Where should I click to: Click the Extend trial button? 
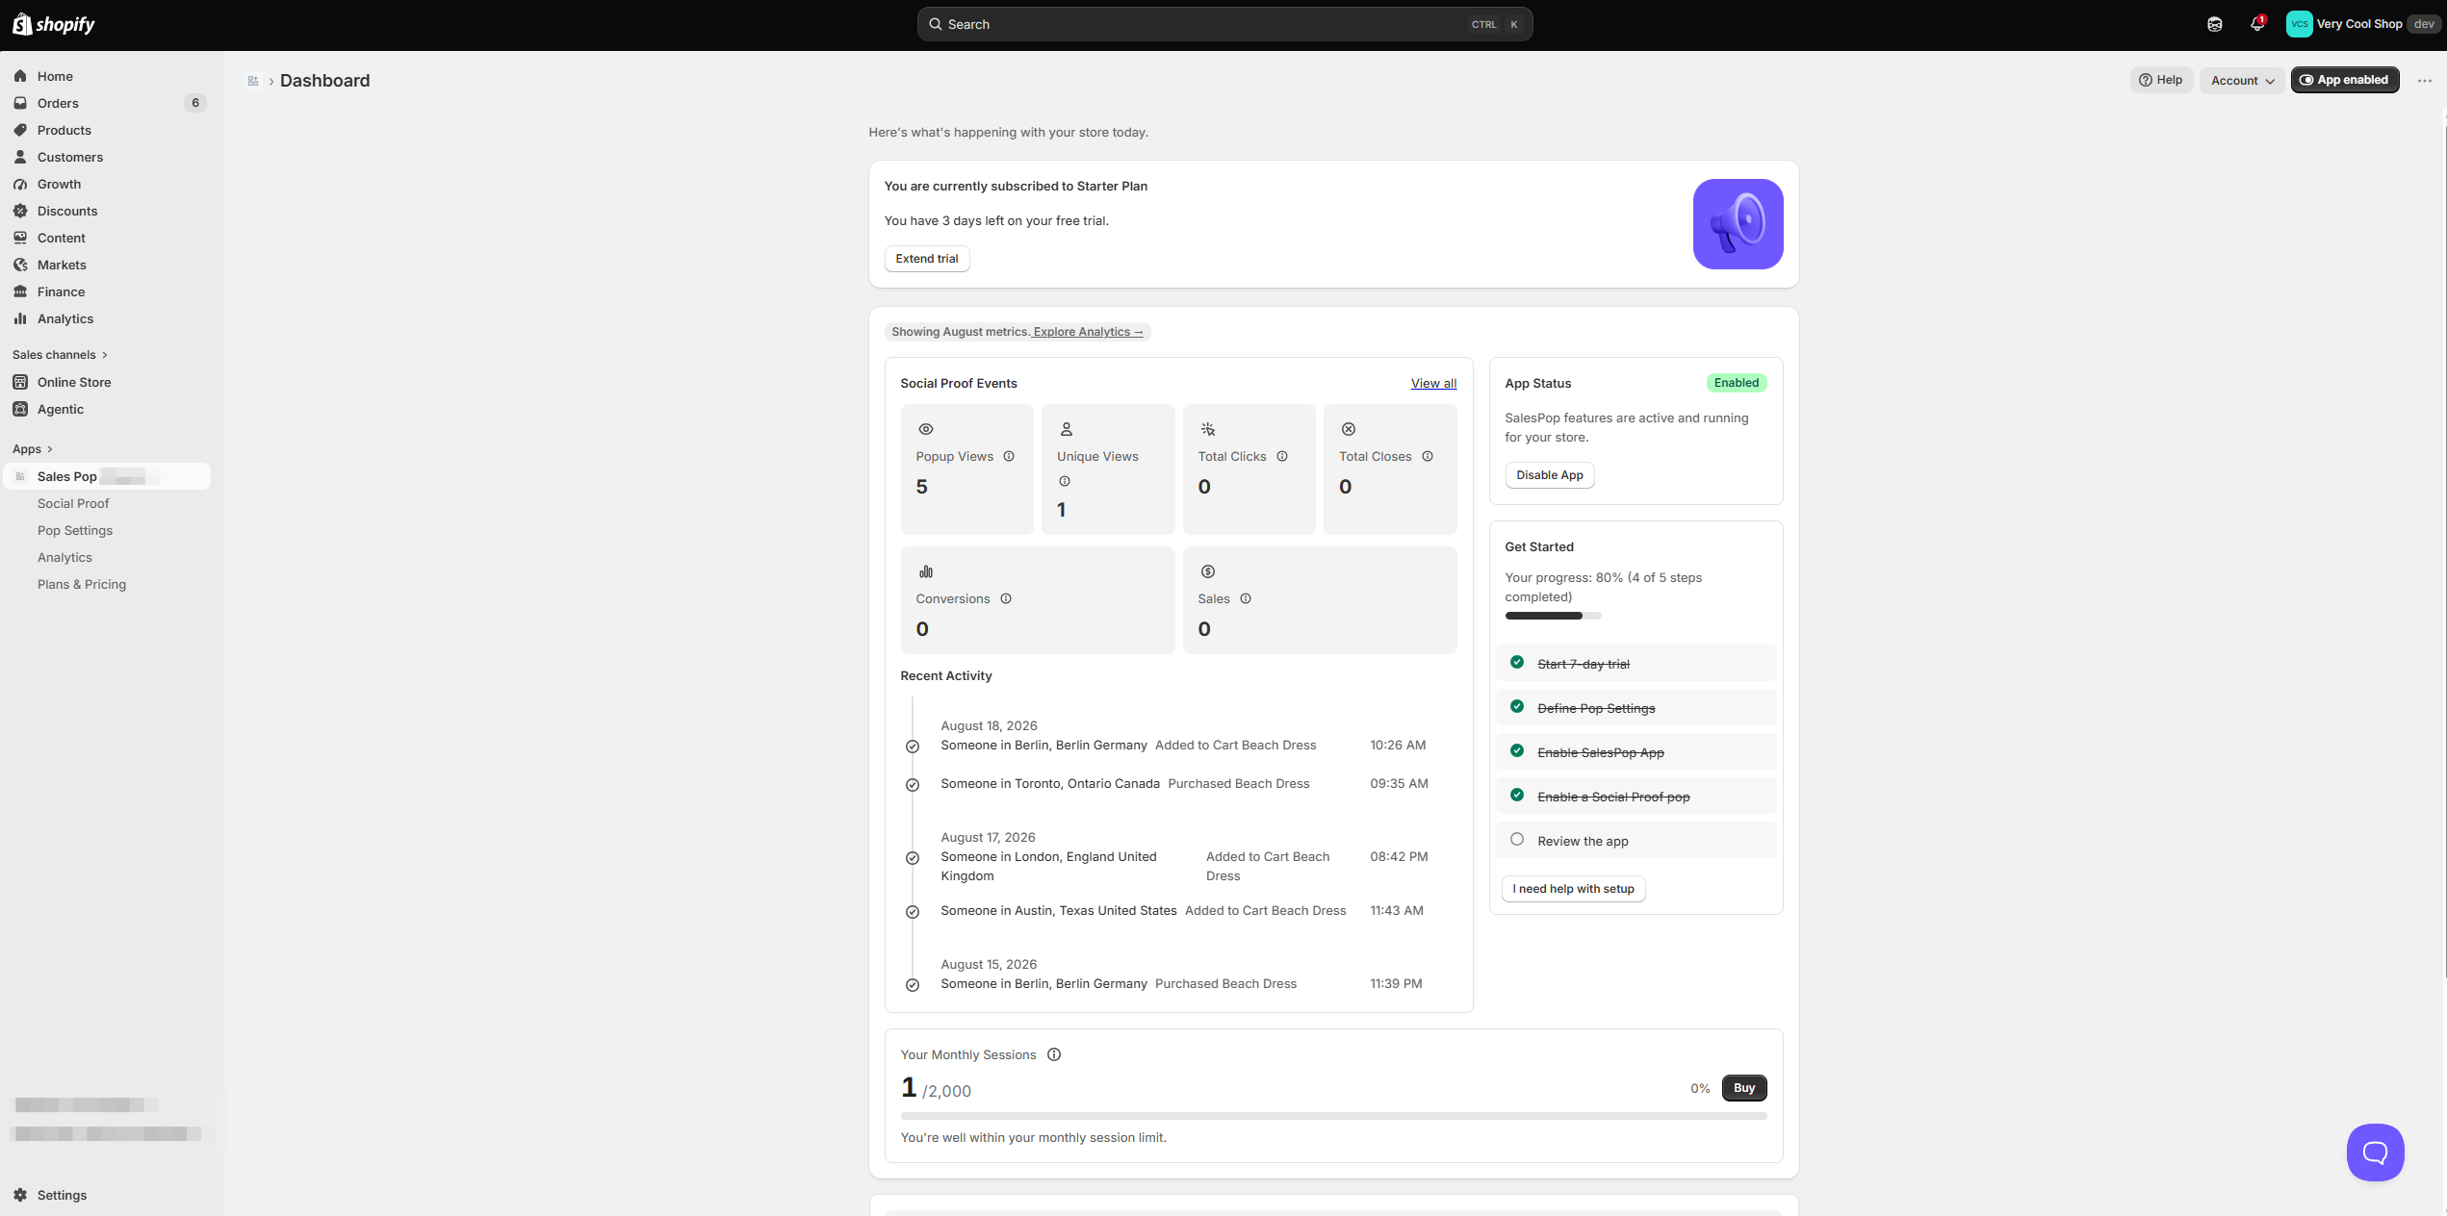click(x=926, y=259)
